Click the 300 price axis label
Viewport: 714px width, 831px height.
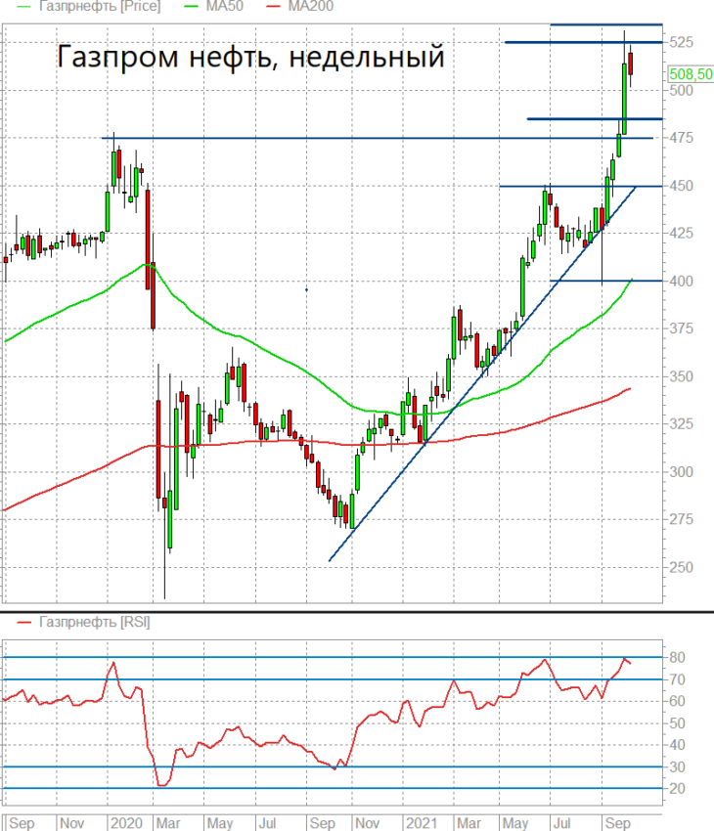tap(681, 471)
